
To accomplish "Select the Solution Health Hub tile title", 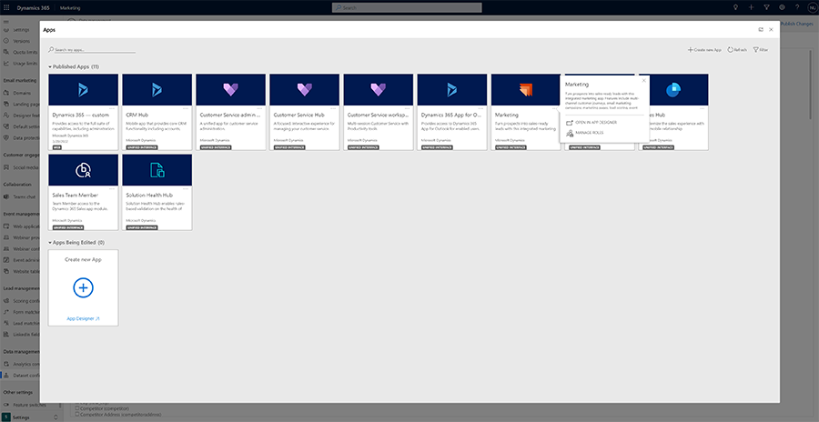I will tap(149, 195).
